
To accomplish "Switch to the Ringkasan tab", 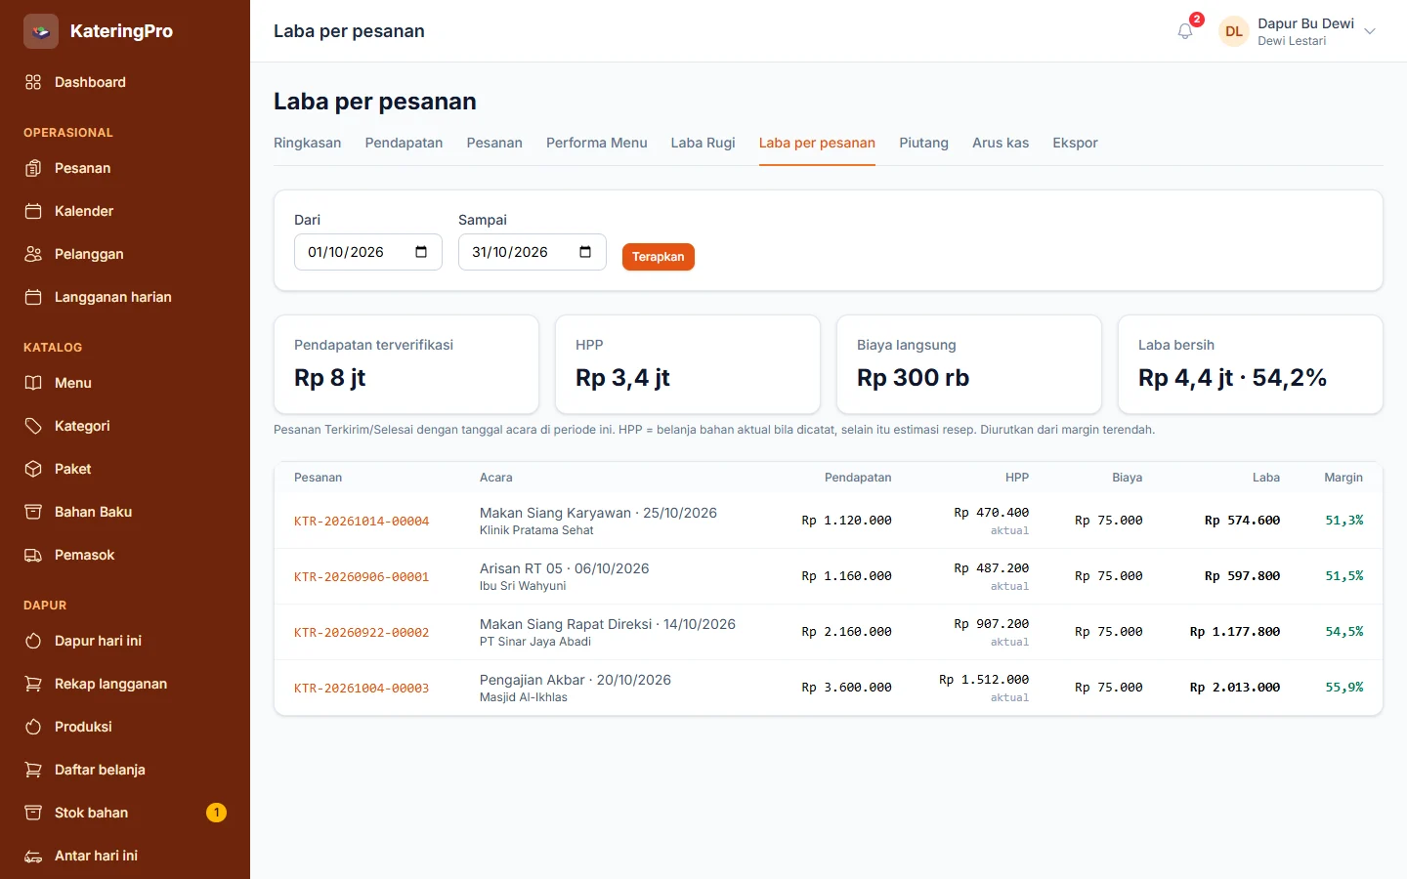I will pos(308,143).
